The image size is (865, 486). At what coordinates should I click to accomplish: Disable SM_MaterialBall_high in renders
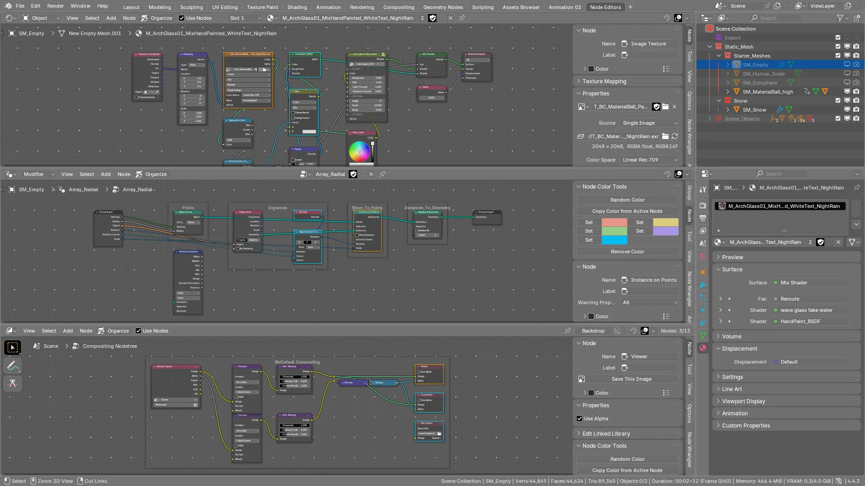[x=856, y=92]
